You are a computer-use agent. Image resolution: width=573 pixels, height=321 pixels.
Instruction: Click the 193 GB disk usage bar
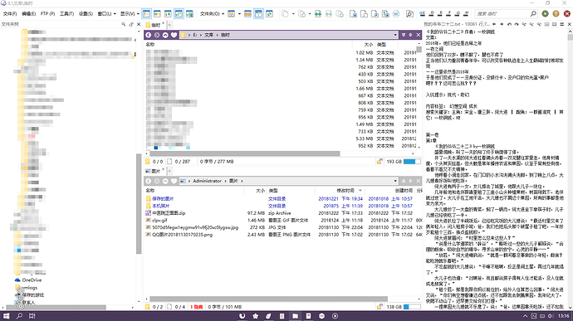point(412,162)
